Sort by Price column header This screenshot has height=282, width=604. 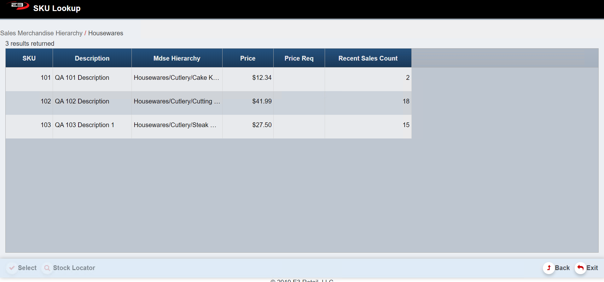[248, 58]
